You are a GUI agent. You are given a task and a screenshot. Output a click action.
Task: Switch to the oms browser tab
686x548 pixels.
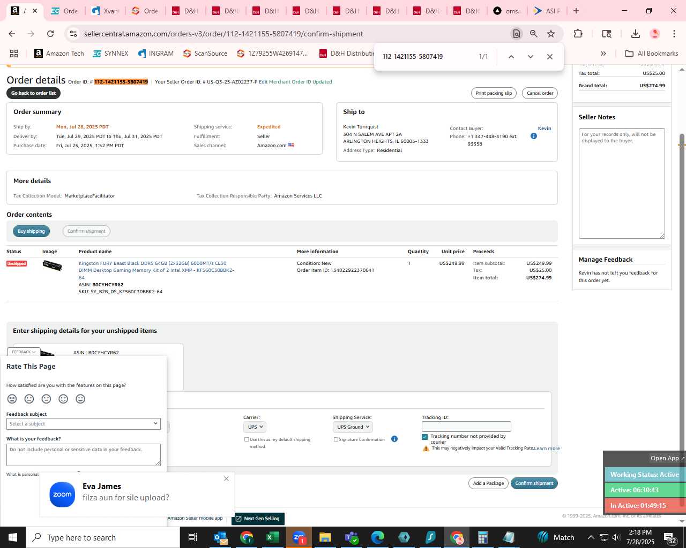pyautogui.click(x=507, y=11)
